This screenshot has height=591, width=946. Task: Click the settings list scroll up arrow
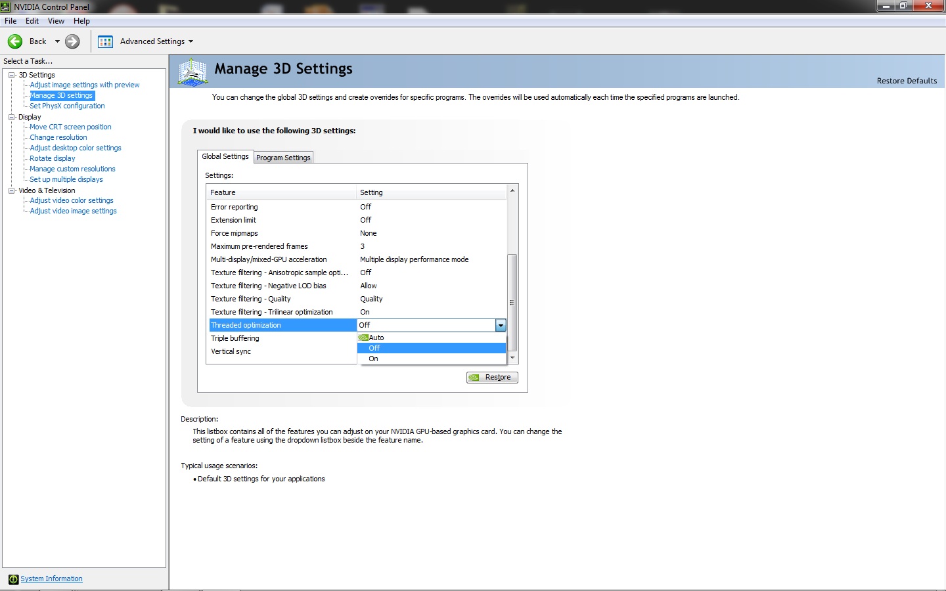click(512, 190)
